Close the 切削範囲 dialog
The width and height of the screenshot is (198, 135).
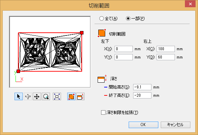point(190,4)
